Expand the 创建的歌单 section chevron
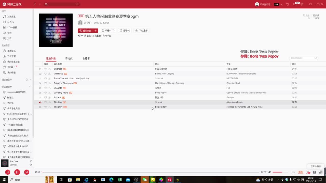326x183 pixels. (30, 80)
